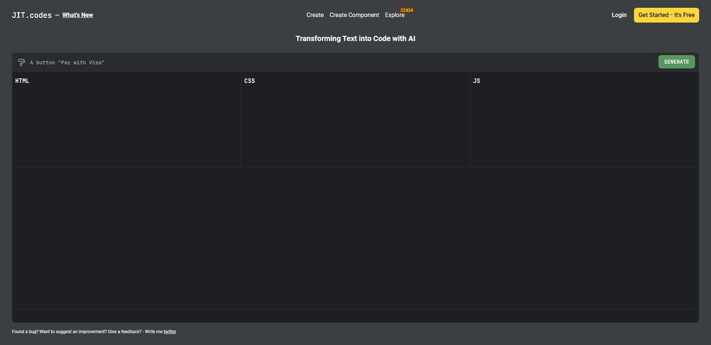Go to the Create page
Image resolution: width=711 pixels, height=345 pixels.
pos(315,15)
